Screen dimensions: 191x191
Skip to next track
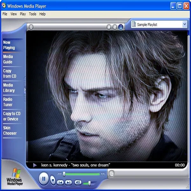68,182
